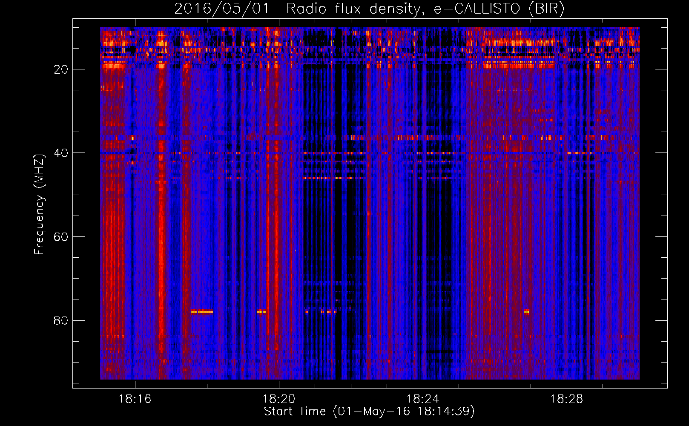This screenshot has width=689, height=426.
Task: Click the '40' frequency tick label
Action: pos(61,153)
